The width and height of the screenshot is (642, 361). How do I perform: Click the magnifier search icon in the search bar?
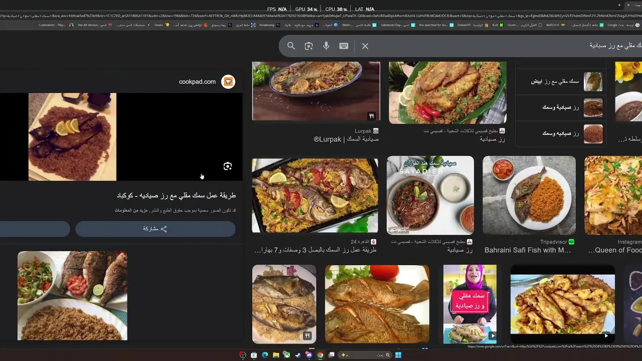(291, 46)
